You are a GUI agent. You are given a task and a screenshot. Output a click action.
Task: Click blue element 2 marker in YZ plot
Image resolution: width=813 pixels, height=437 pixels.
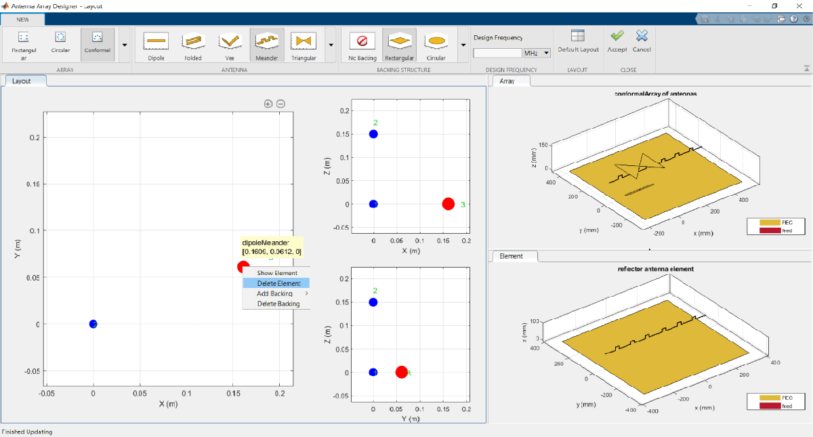373,302
